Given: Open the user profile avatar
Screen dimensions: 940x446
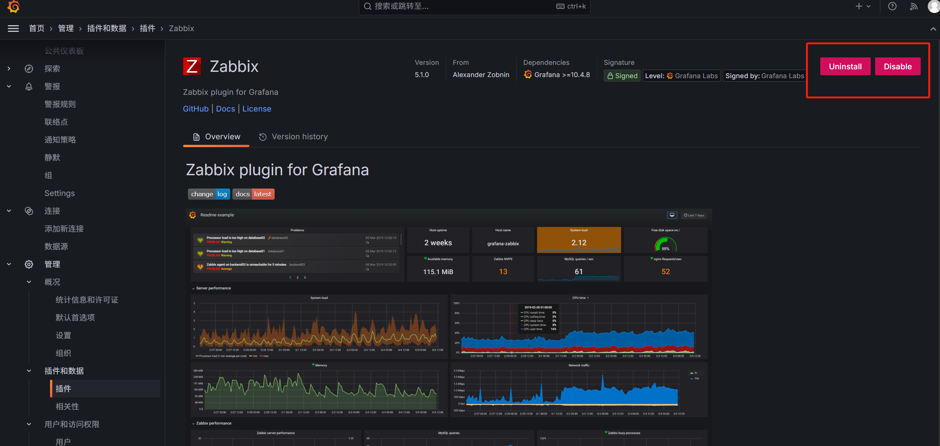Looking at the screenshot, I should coord(934,6).
